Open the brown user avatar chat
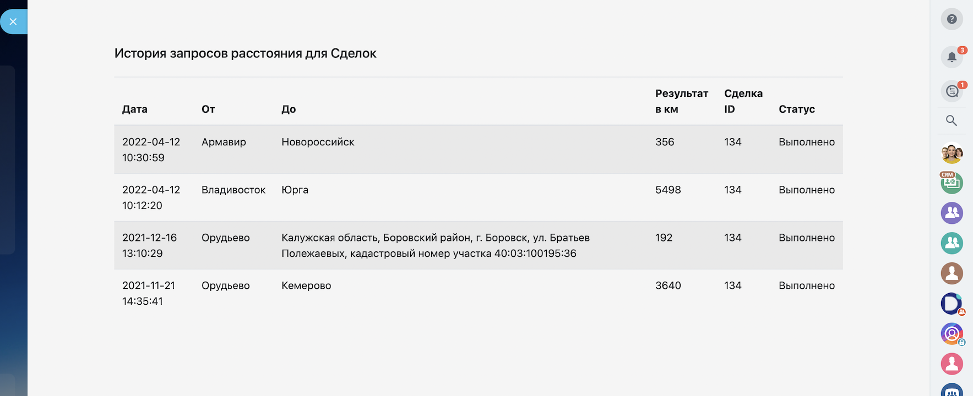Image resolution: width=973 pixels, height=396 pixels. [x=952, y=273]
